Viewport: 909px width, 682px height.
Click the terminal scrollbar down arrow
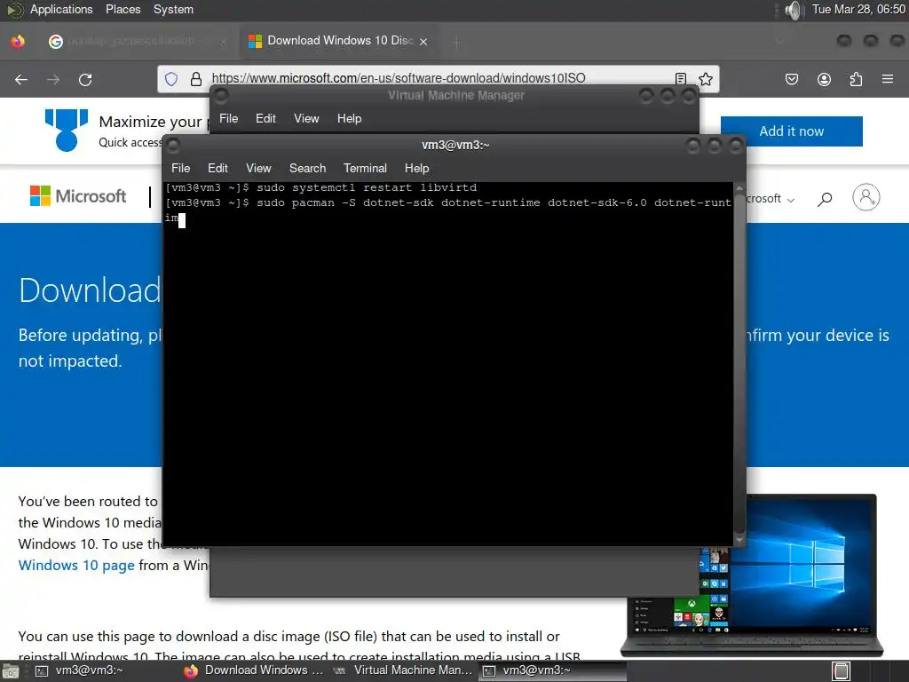click(x=739, y=540)
